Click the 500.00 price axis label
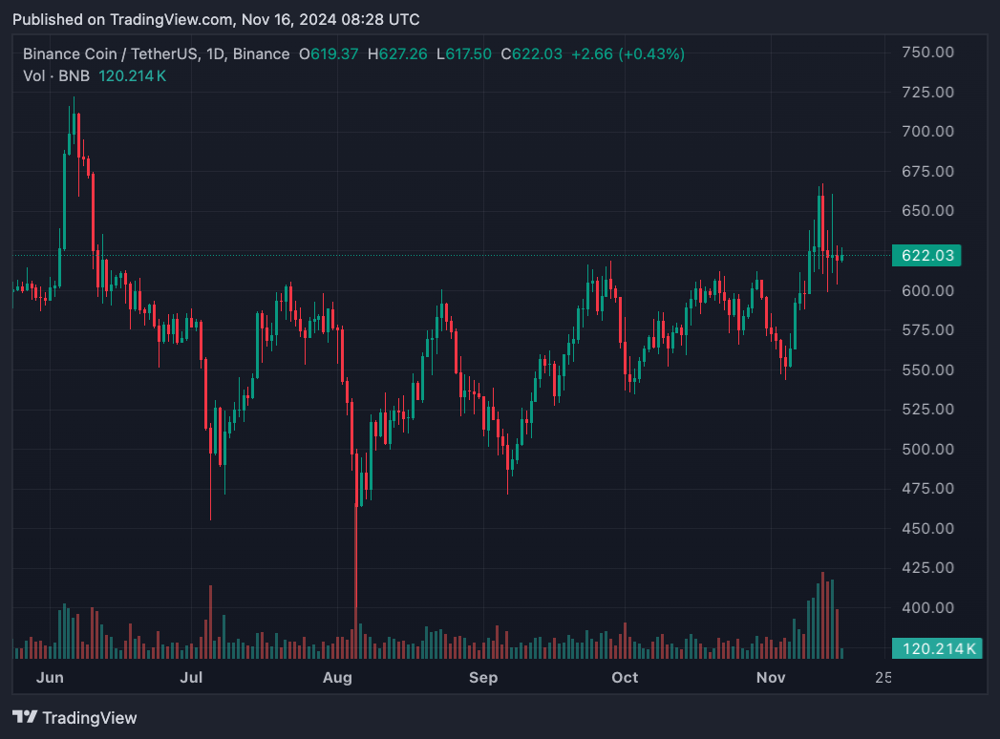The image size is (1000, 739). [x=928, y=450]
